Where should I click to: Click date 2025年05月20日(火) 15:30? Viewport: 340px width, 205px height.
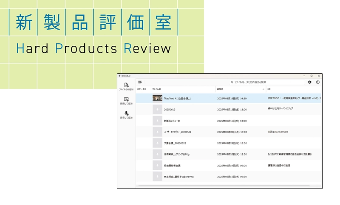tap(232, 155)
